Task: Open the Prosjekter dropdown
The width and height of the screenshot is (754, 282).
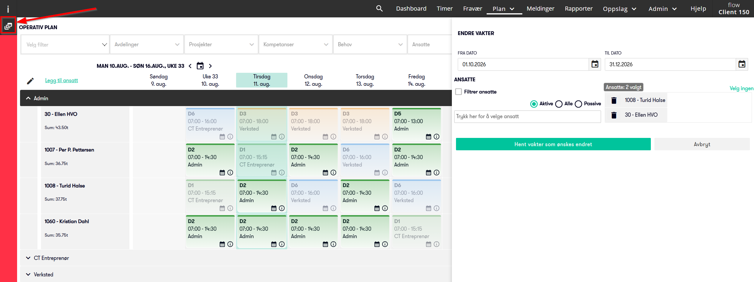Action: click(221, 44)
